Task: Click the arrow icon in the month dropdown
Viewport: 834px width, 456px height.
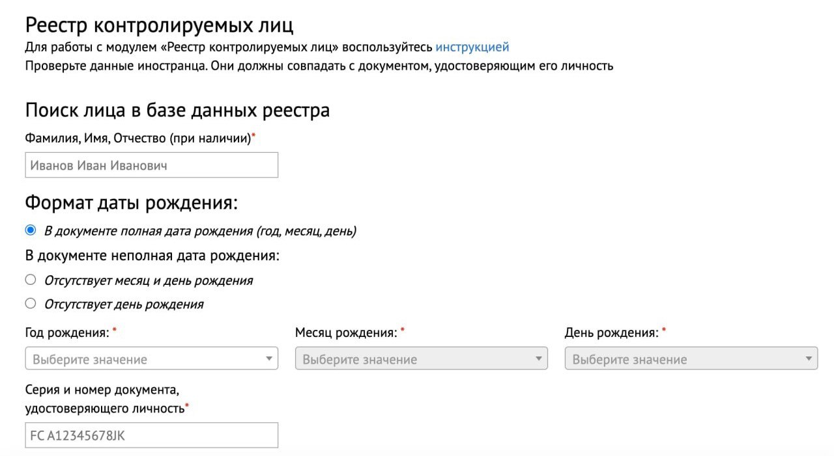Action: (x=539, y=358)
